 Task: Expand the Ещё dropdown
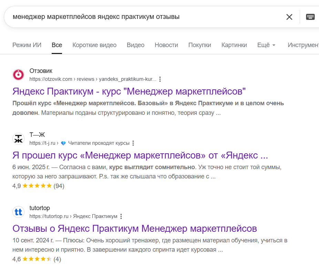pos(266,45)
